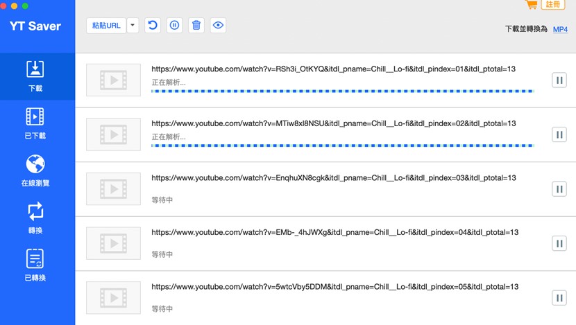Click the resume all downloads icon
The height and width of the screenshot is (325, 576).
click(x=153, y=26)
